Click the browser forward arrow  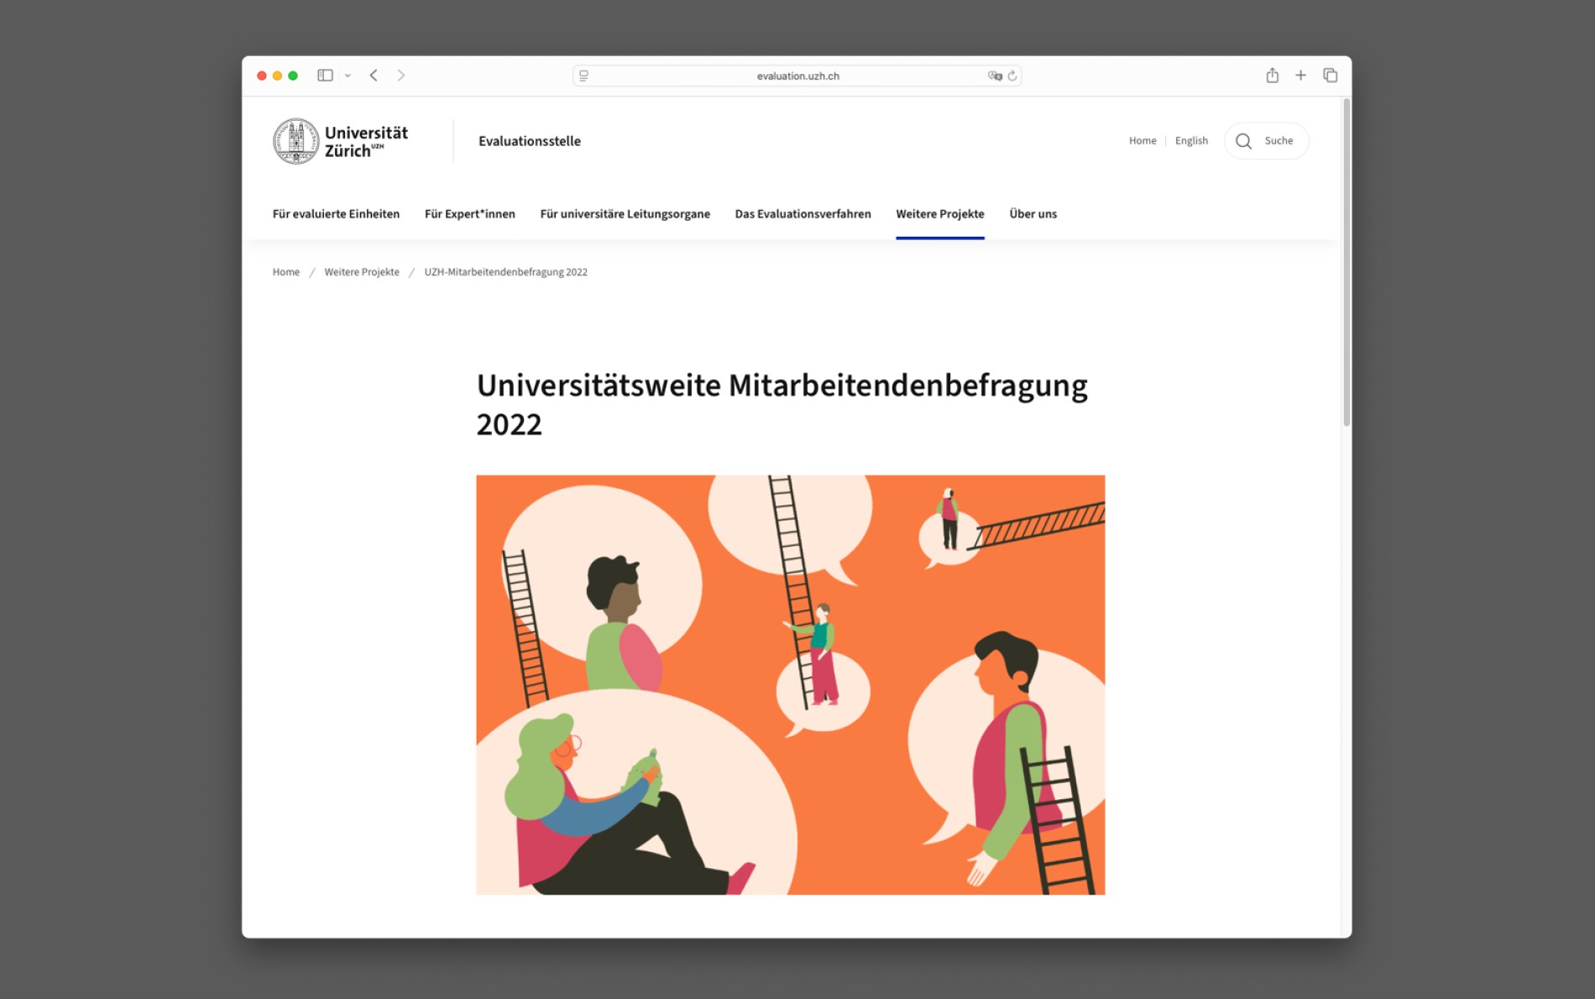[401, 76]
